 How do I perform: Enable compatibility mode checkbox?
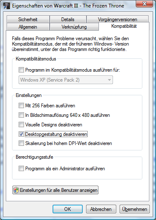[21, 70]
